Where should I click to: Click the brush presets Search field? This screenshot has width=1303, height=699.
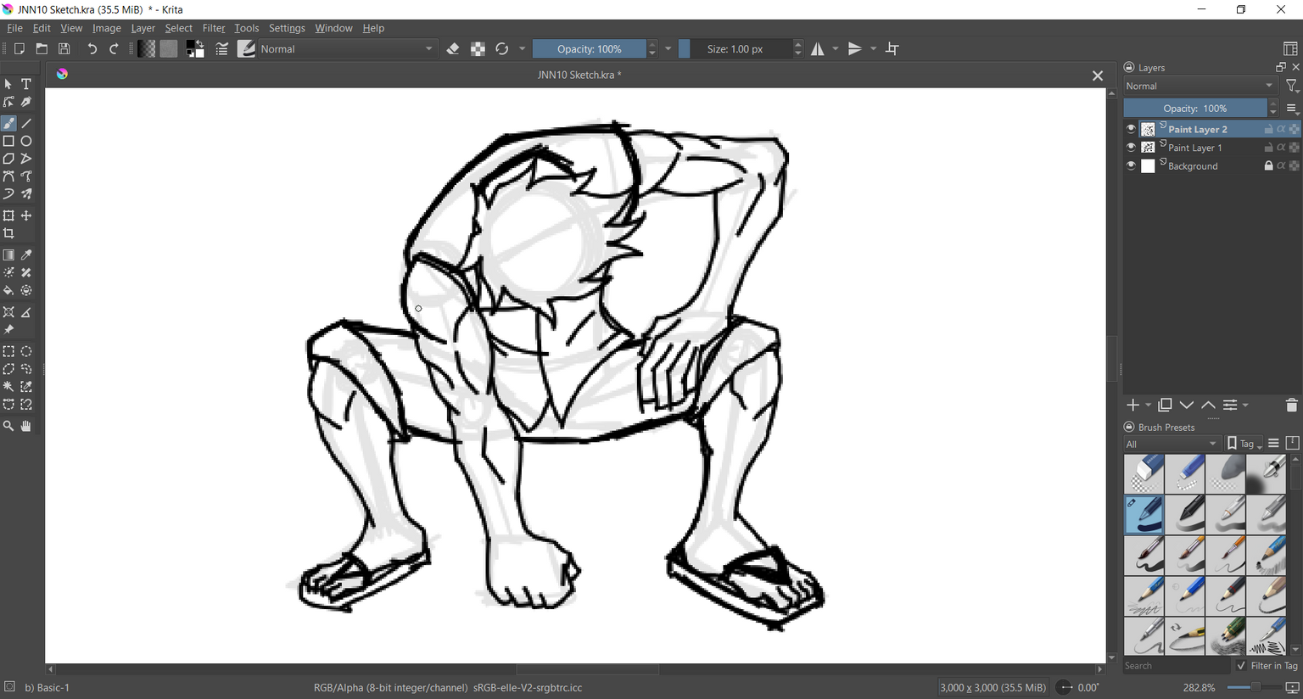click(1177, 666)
